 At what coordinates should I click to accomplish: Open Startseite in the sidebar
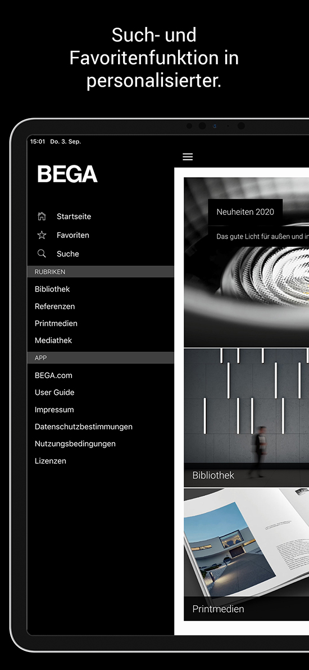point(74,216)
